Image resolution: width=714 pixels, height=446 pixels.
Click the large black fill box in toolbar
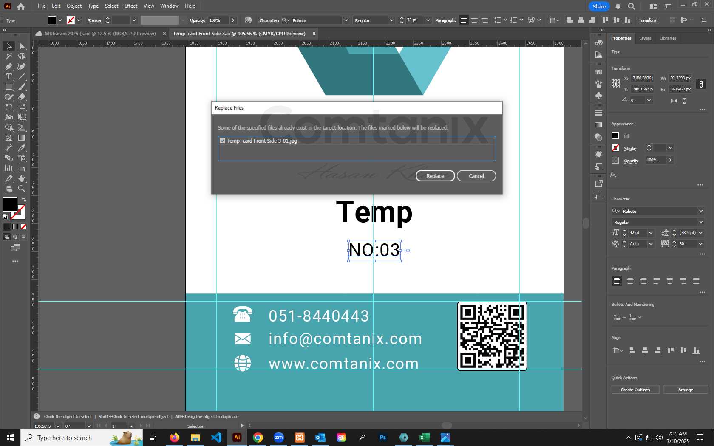[10, 204]
